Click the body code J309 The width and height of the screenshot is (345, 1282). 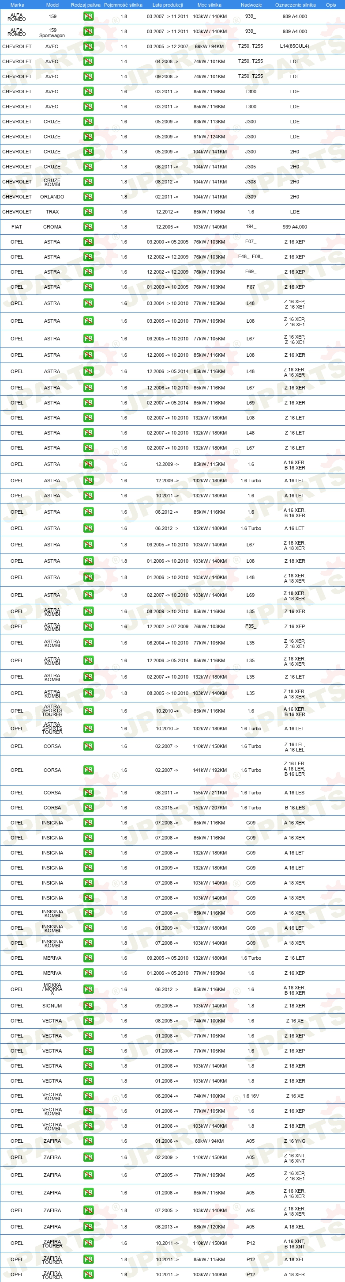(251, 197)
